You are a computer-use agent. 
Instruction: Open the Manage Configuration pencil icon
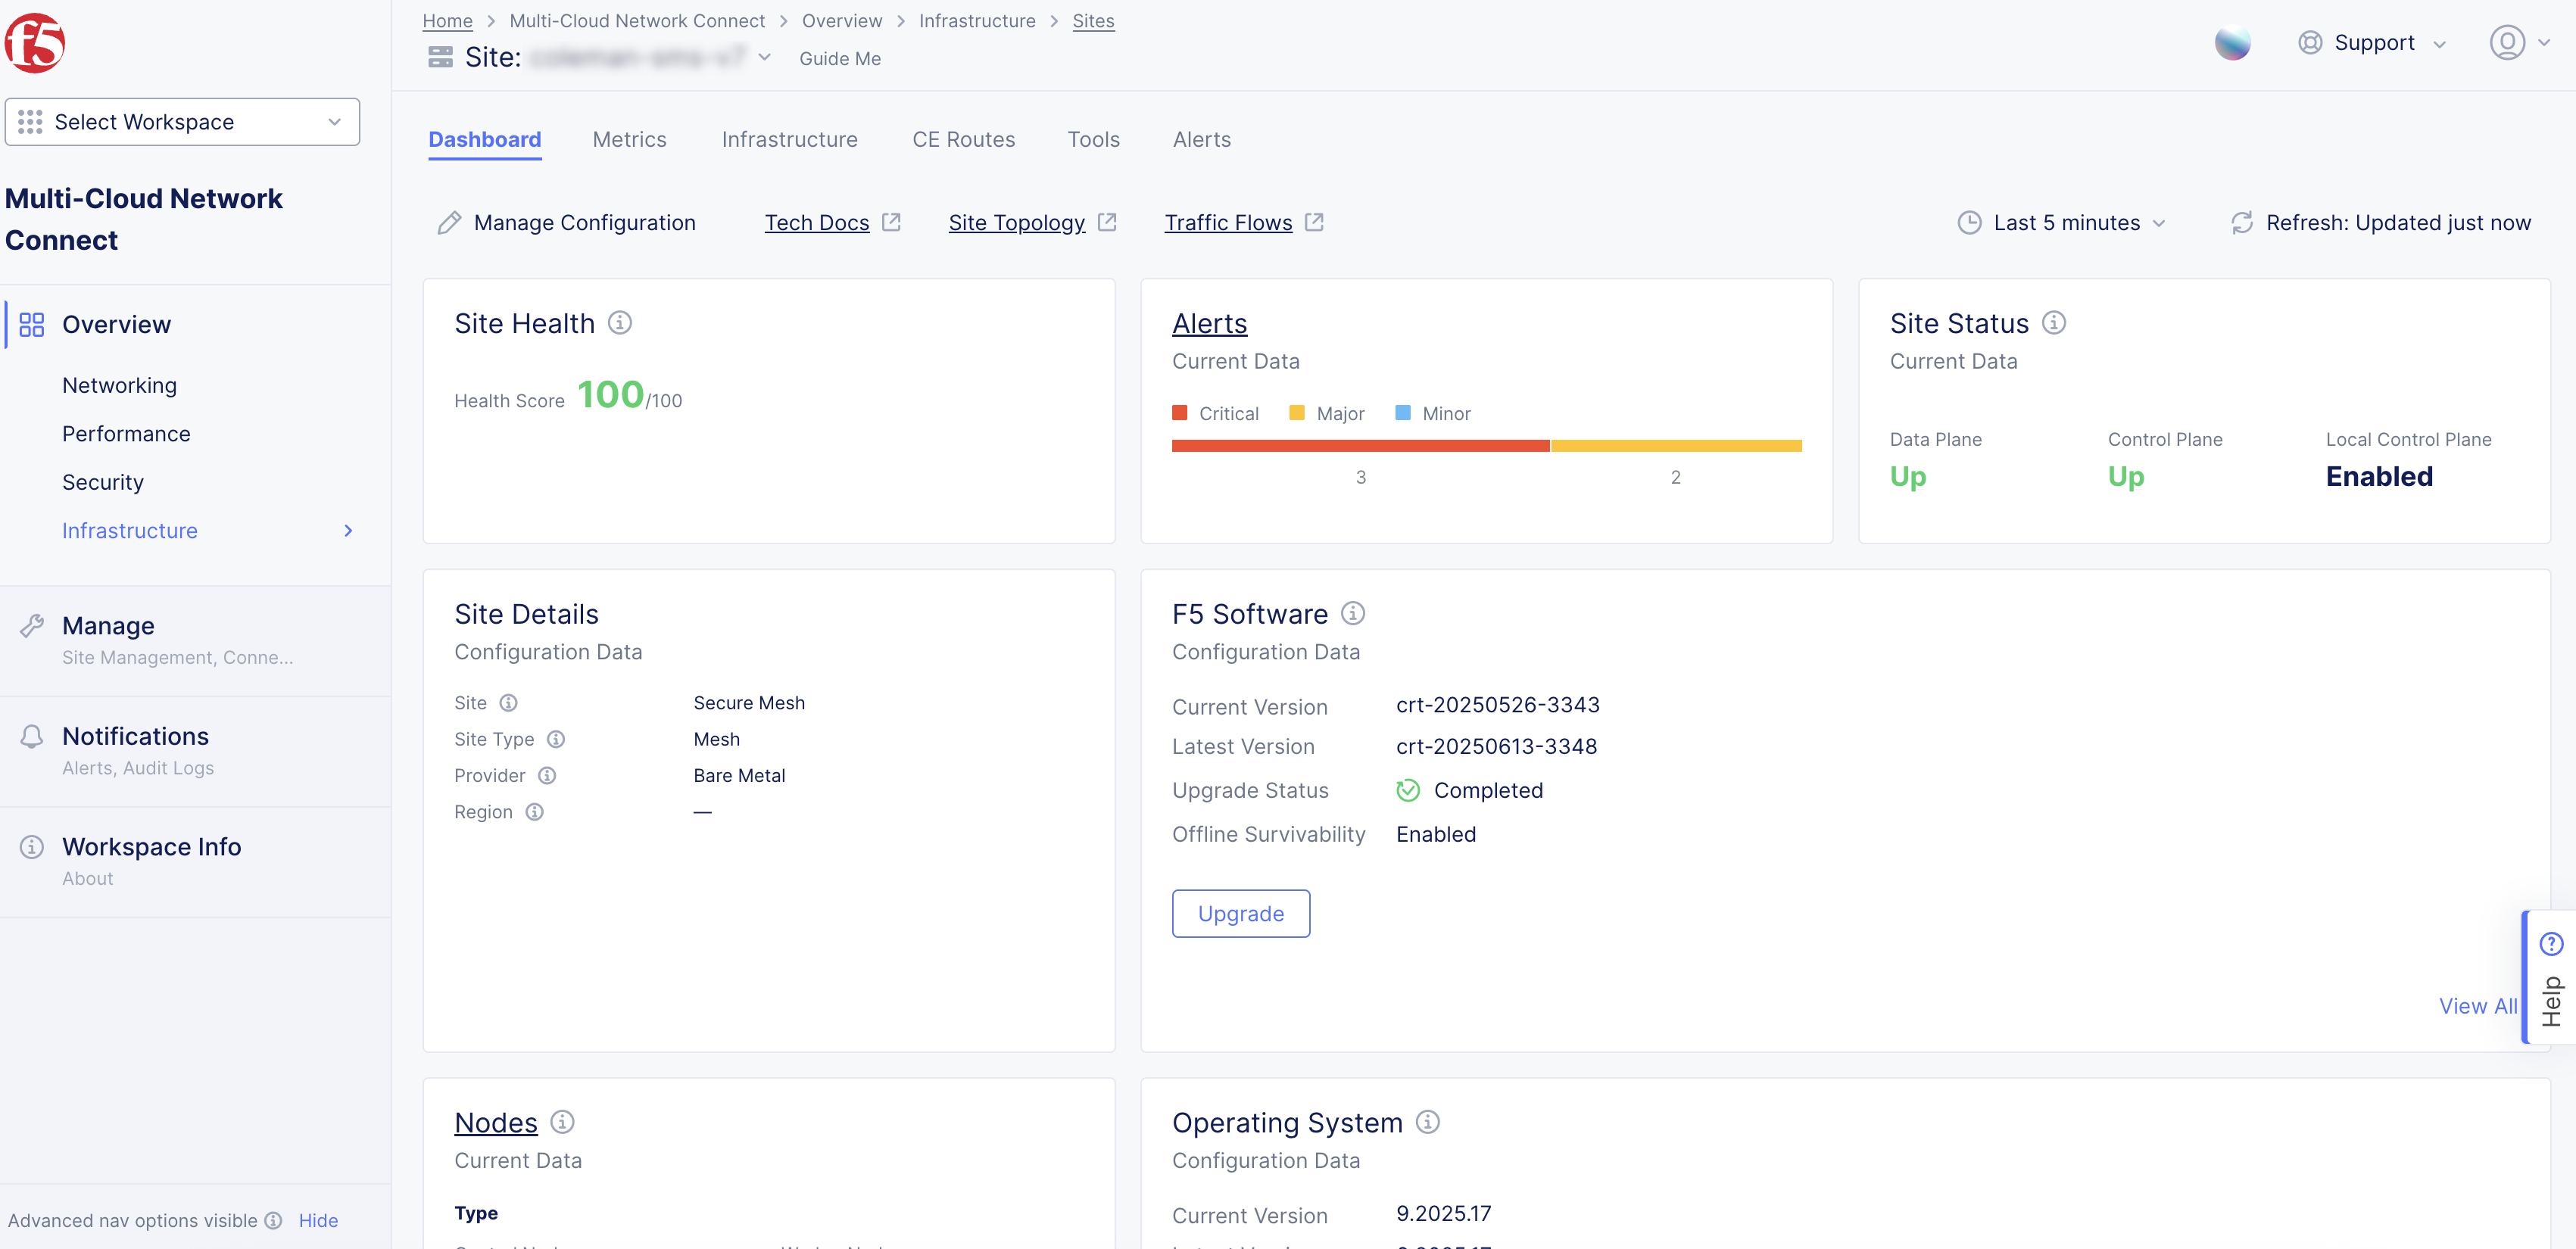click(x=449, y=222)
